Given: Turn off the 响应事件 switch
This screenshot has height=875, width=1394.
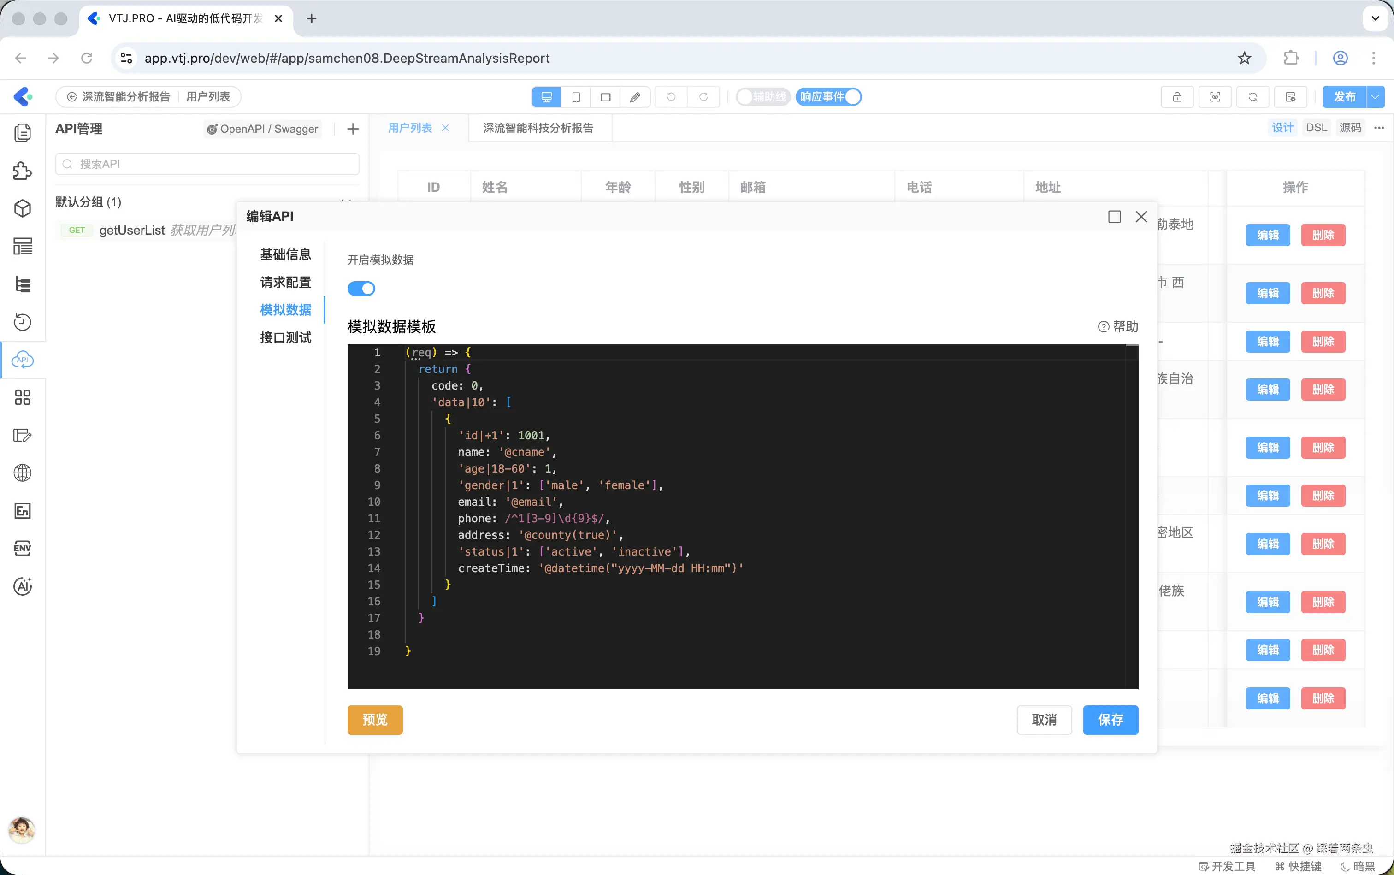Looking at the screenshot, I should (829, 97).
